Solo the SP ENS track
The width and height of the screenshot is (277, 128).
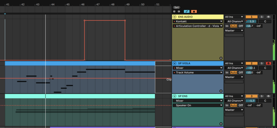[x=262, y=96]
